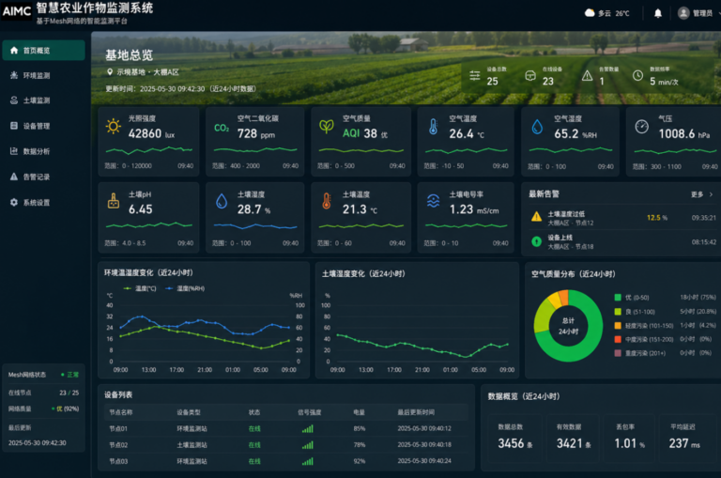The width and height of the screenshot is (721, 478).
Task: Click the 最后更新时间 column header
Action: pos(416,412)
